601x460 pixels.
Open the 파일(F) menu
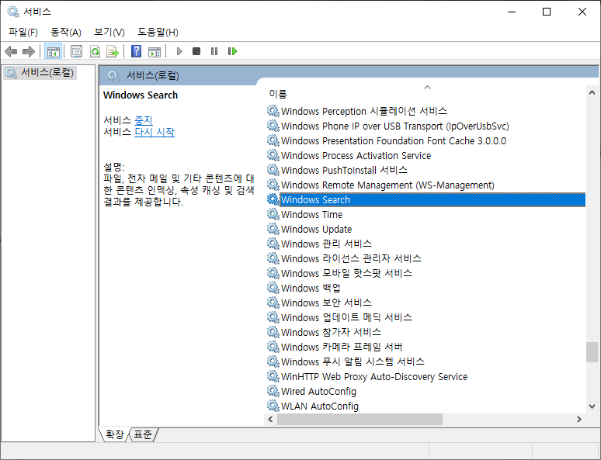coord(23,32)
